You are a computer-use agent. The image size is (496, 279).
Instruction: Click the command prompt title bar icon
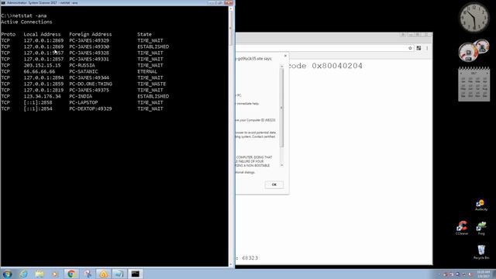[3, 2]
